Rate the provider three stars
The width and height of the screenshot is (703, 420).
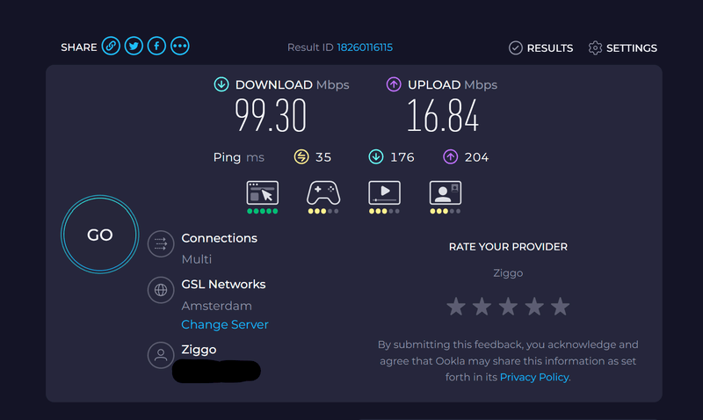pos(508,307)
